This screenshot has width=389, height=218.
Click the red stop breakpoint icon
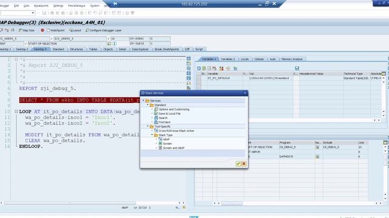(43, 30)
